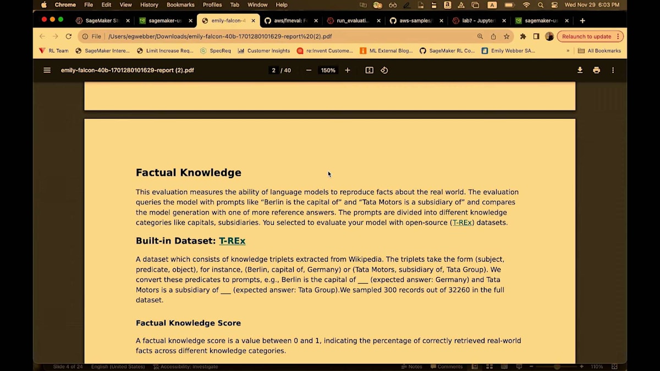Close the emily-falcon PDF tab
660x371 pixels.
pos(254,21)
